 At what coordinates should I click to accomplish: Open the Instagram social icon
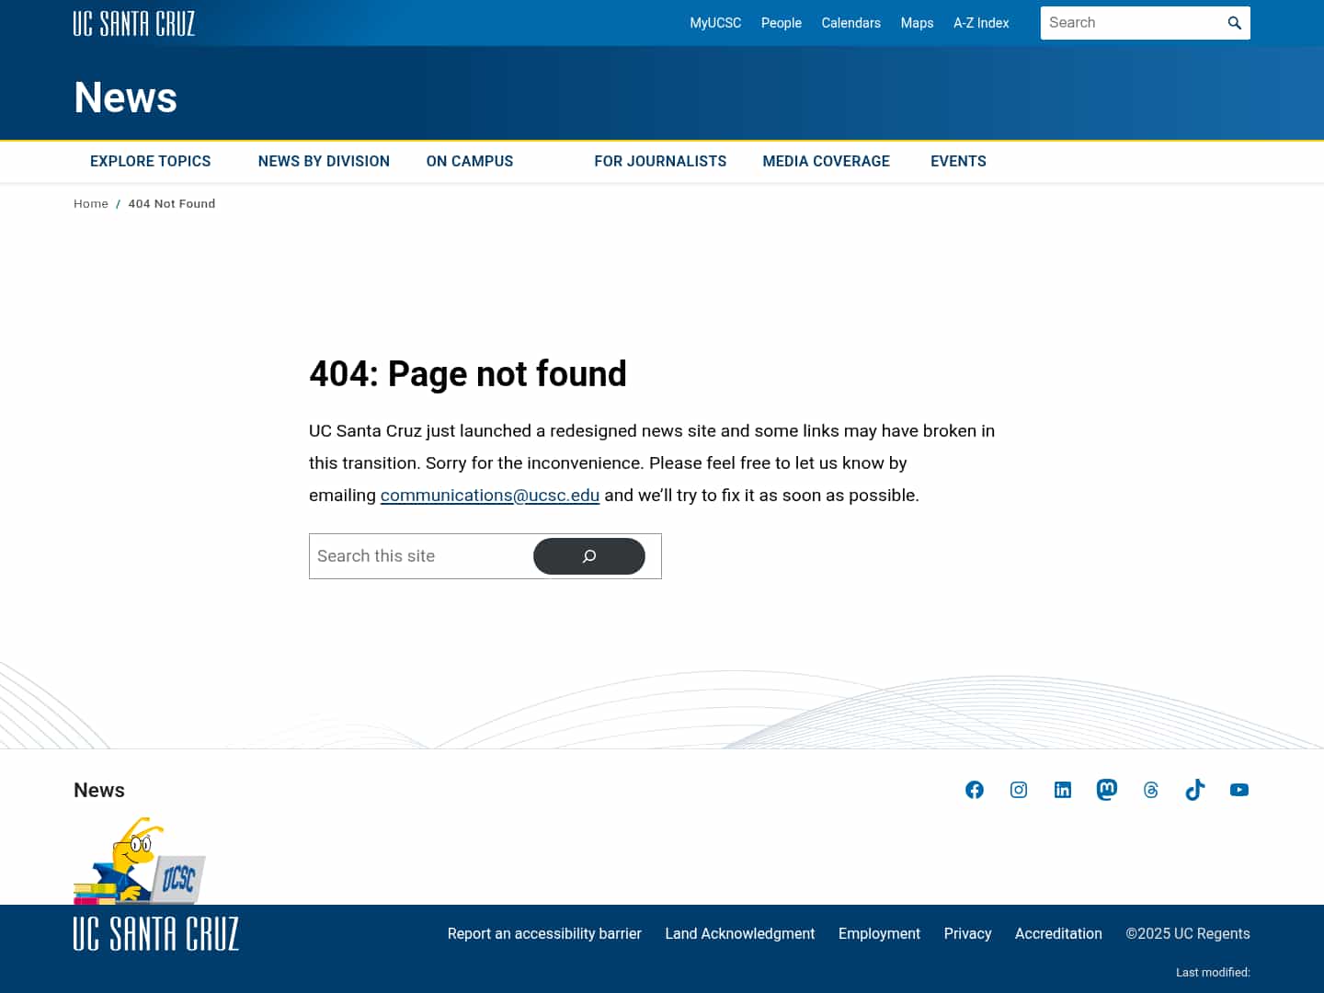point(1019,790)
